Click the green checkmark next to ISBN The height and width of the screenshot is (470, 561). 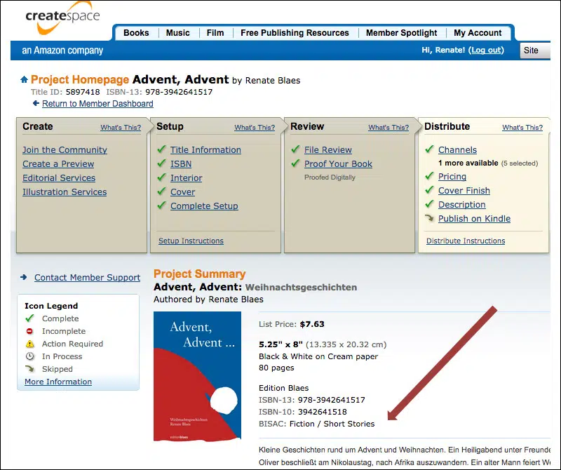click(162, 163)
